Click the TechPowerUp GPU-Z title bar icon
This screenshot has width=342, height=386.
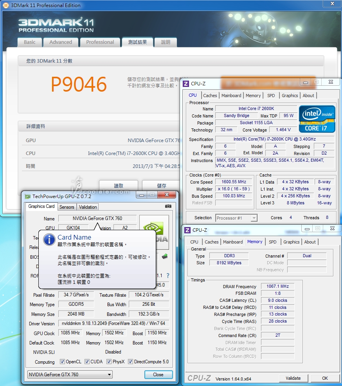coord(28,197)
